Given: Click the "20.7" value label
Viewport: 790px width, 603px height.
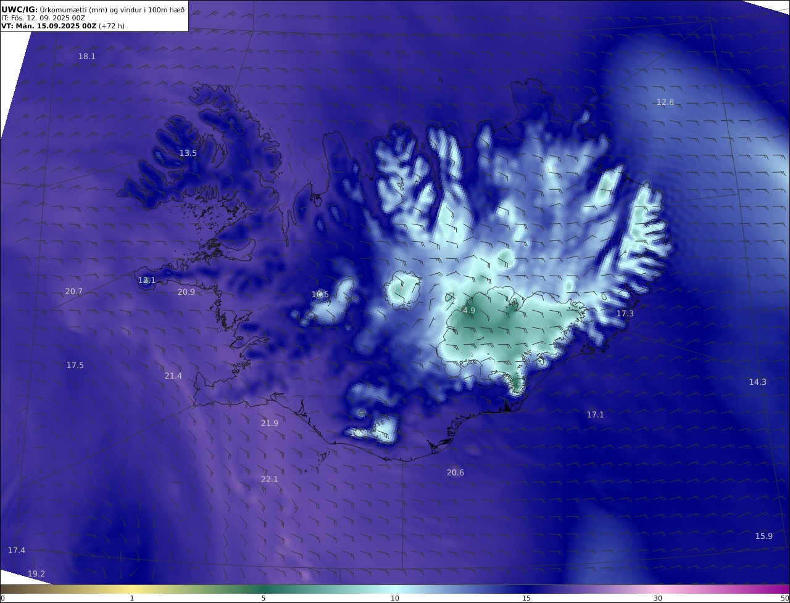Looking at the screenshot, I should pos(74,292).
